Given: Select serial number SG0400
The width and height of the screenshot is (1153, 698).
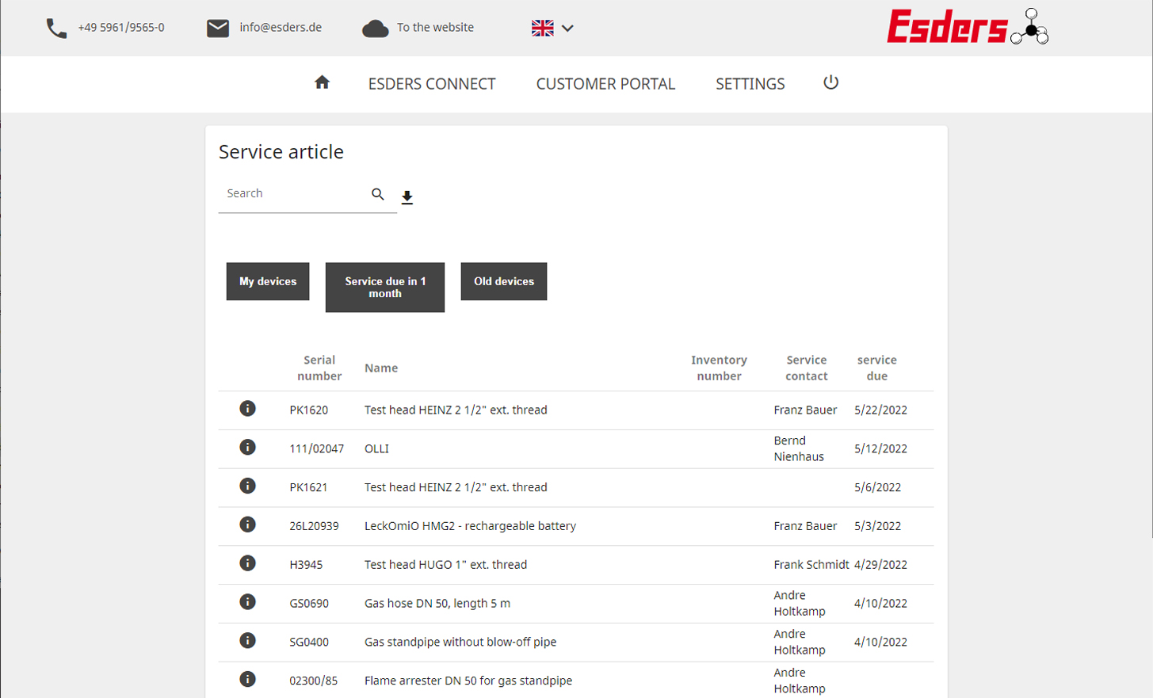Looking at the screenshot, I should pos(309,643).
